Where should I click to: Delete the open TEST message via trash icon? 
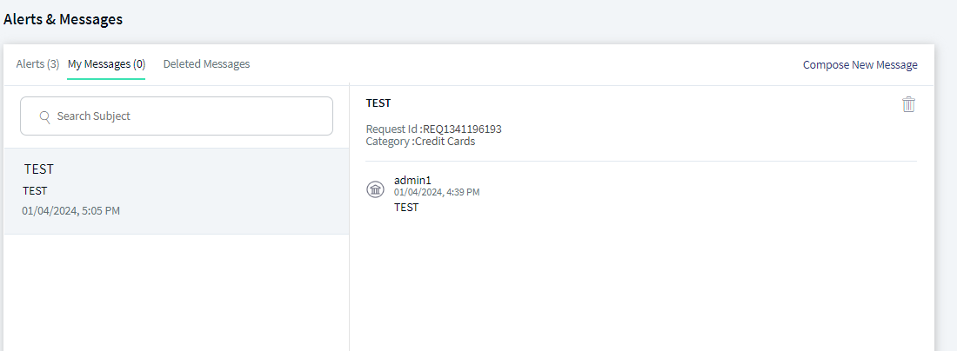[908, 104]
